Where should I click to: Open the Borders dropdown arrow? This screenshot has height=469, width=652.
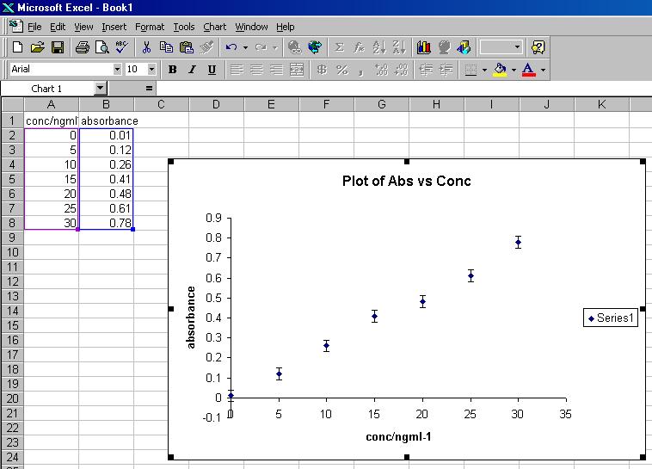tap(484, 70)
